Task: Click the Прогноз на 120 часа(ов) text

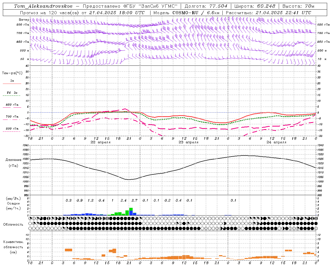Action: [50, 13]
